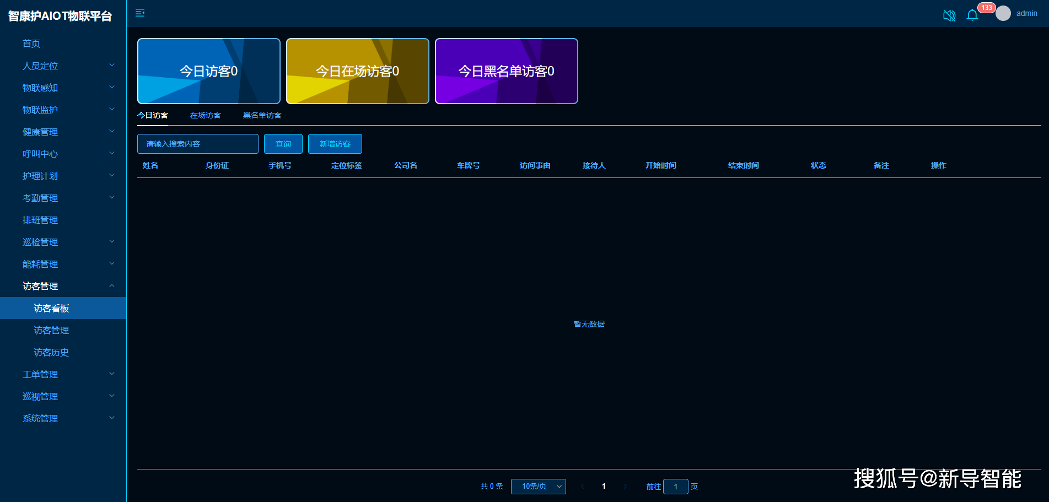Switch to the 黑名单访客 tab
The width and height of the screenshot is (1049, 502).
(x=262, y=115)
